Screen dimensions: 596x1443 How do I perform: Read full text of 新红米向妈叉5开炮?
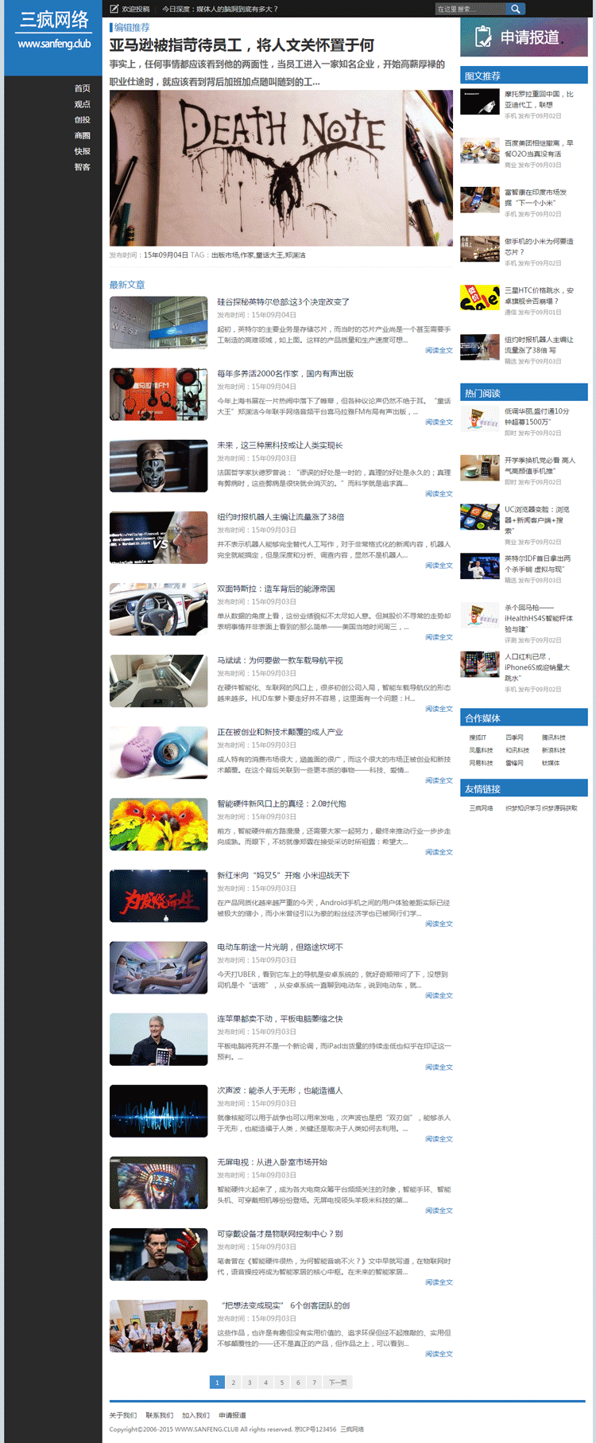(439, 924)
